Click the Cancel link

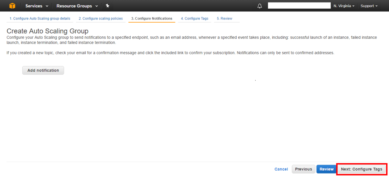(x=281, y=169)
